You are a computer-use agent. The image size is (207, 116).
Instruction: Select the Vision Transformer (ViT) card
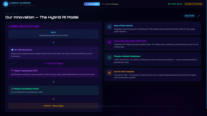tap(53, 72)
